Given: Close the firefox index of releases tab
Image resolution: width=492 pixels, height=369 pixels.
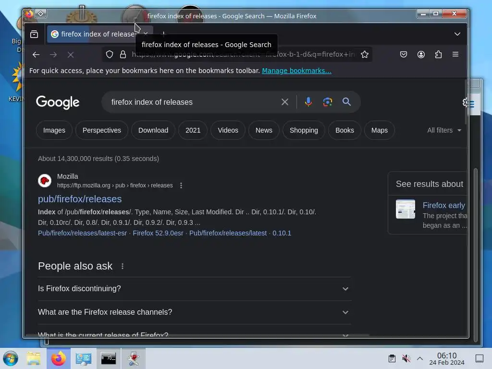Looking at the screenshot, I should (x=146, y=34).
